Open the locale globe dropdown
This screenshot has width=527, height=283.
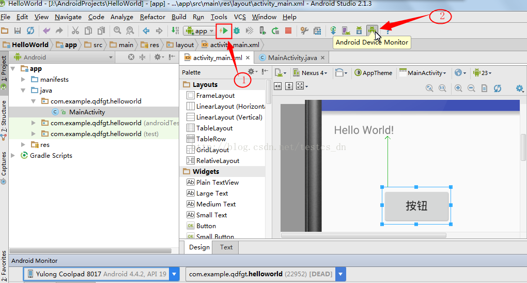pyautogui.click(x=460, y=72)
